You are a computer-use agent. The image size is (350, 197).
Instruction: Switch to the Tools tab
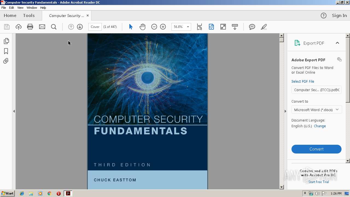[29, 16]
